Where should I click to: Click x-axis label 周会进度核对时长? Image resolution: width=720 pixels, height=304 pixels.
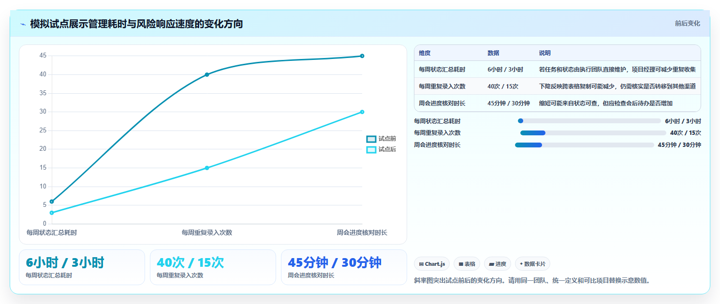362,232
